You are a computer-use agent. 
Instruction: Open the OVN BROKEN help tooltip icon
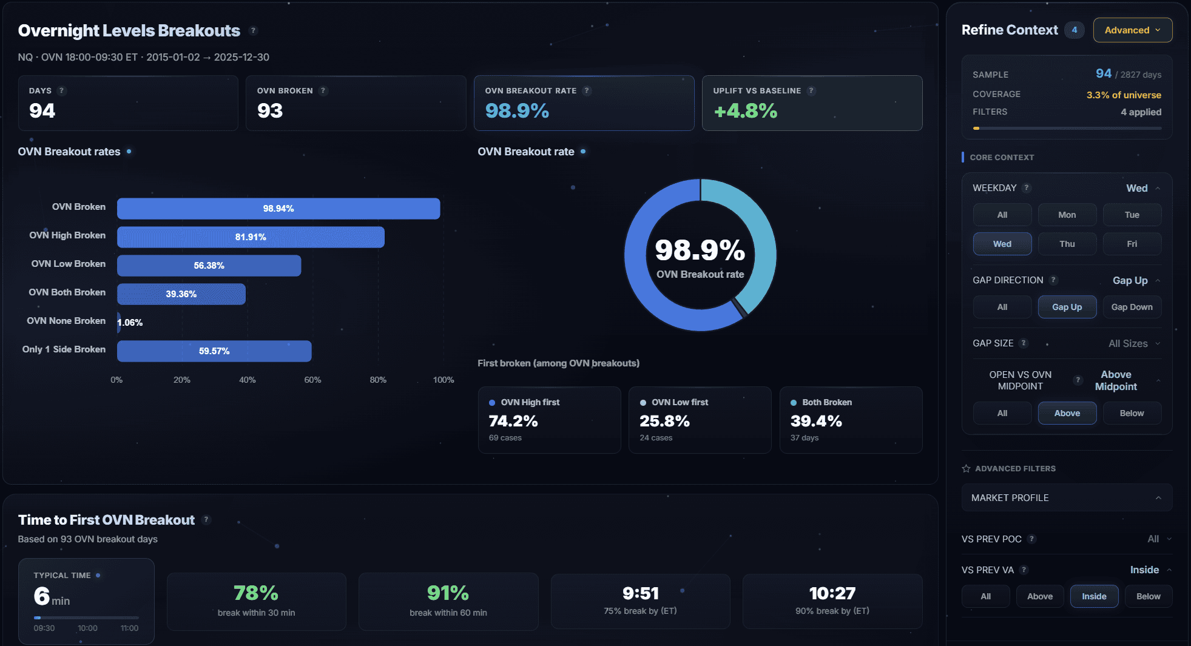(323, 90)
